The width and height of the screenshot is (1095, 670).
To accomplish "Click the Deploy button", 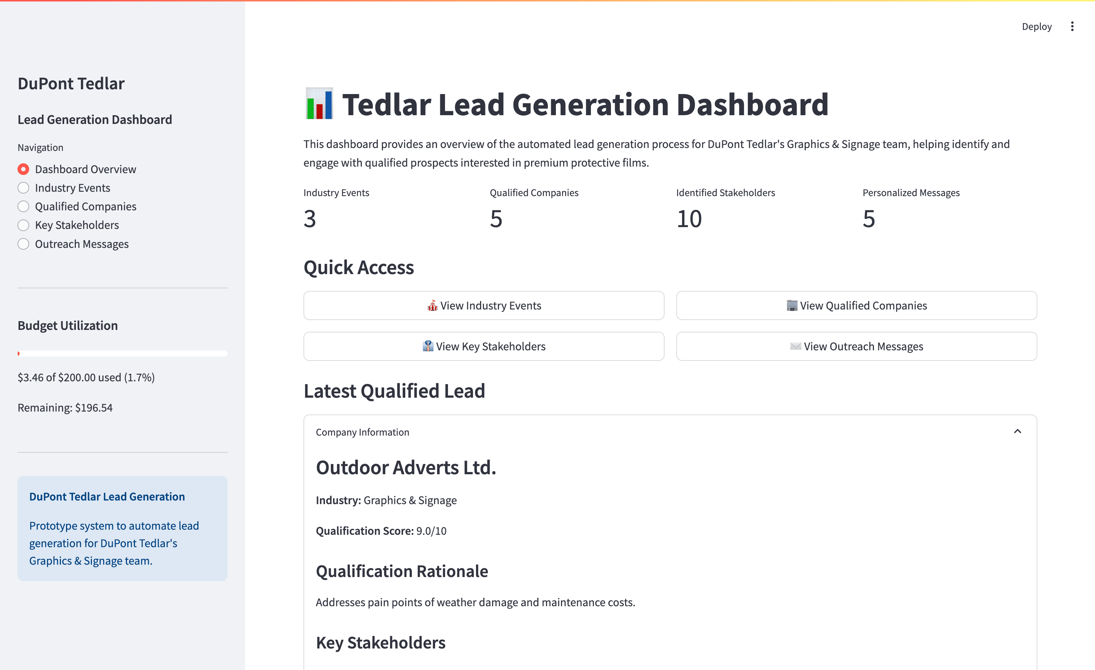I will [x=1036, y=26].
